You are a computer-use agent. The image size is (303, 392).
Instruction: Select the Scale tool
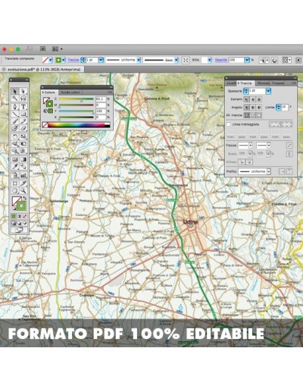(x=23, y=136)
